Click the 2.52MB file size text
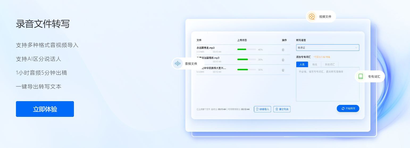This screenshot has width=410, height=148. [200, 52]
